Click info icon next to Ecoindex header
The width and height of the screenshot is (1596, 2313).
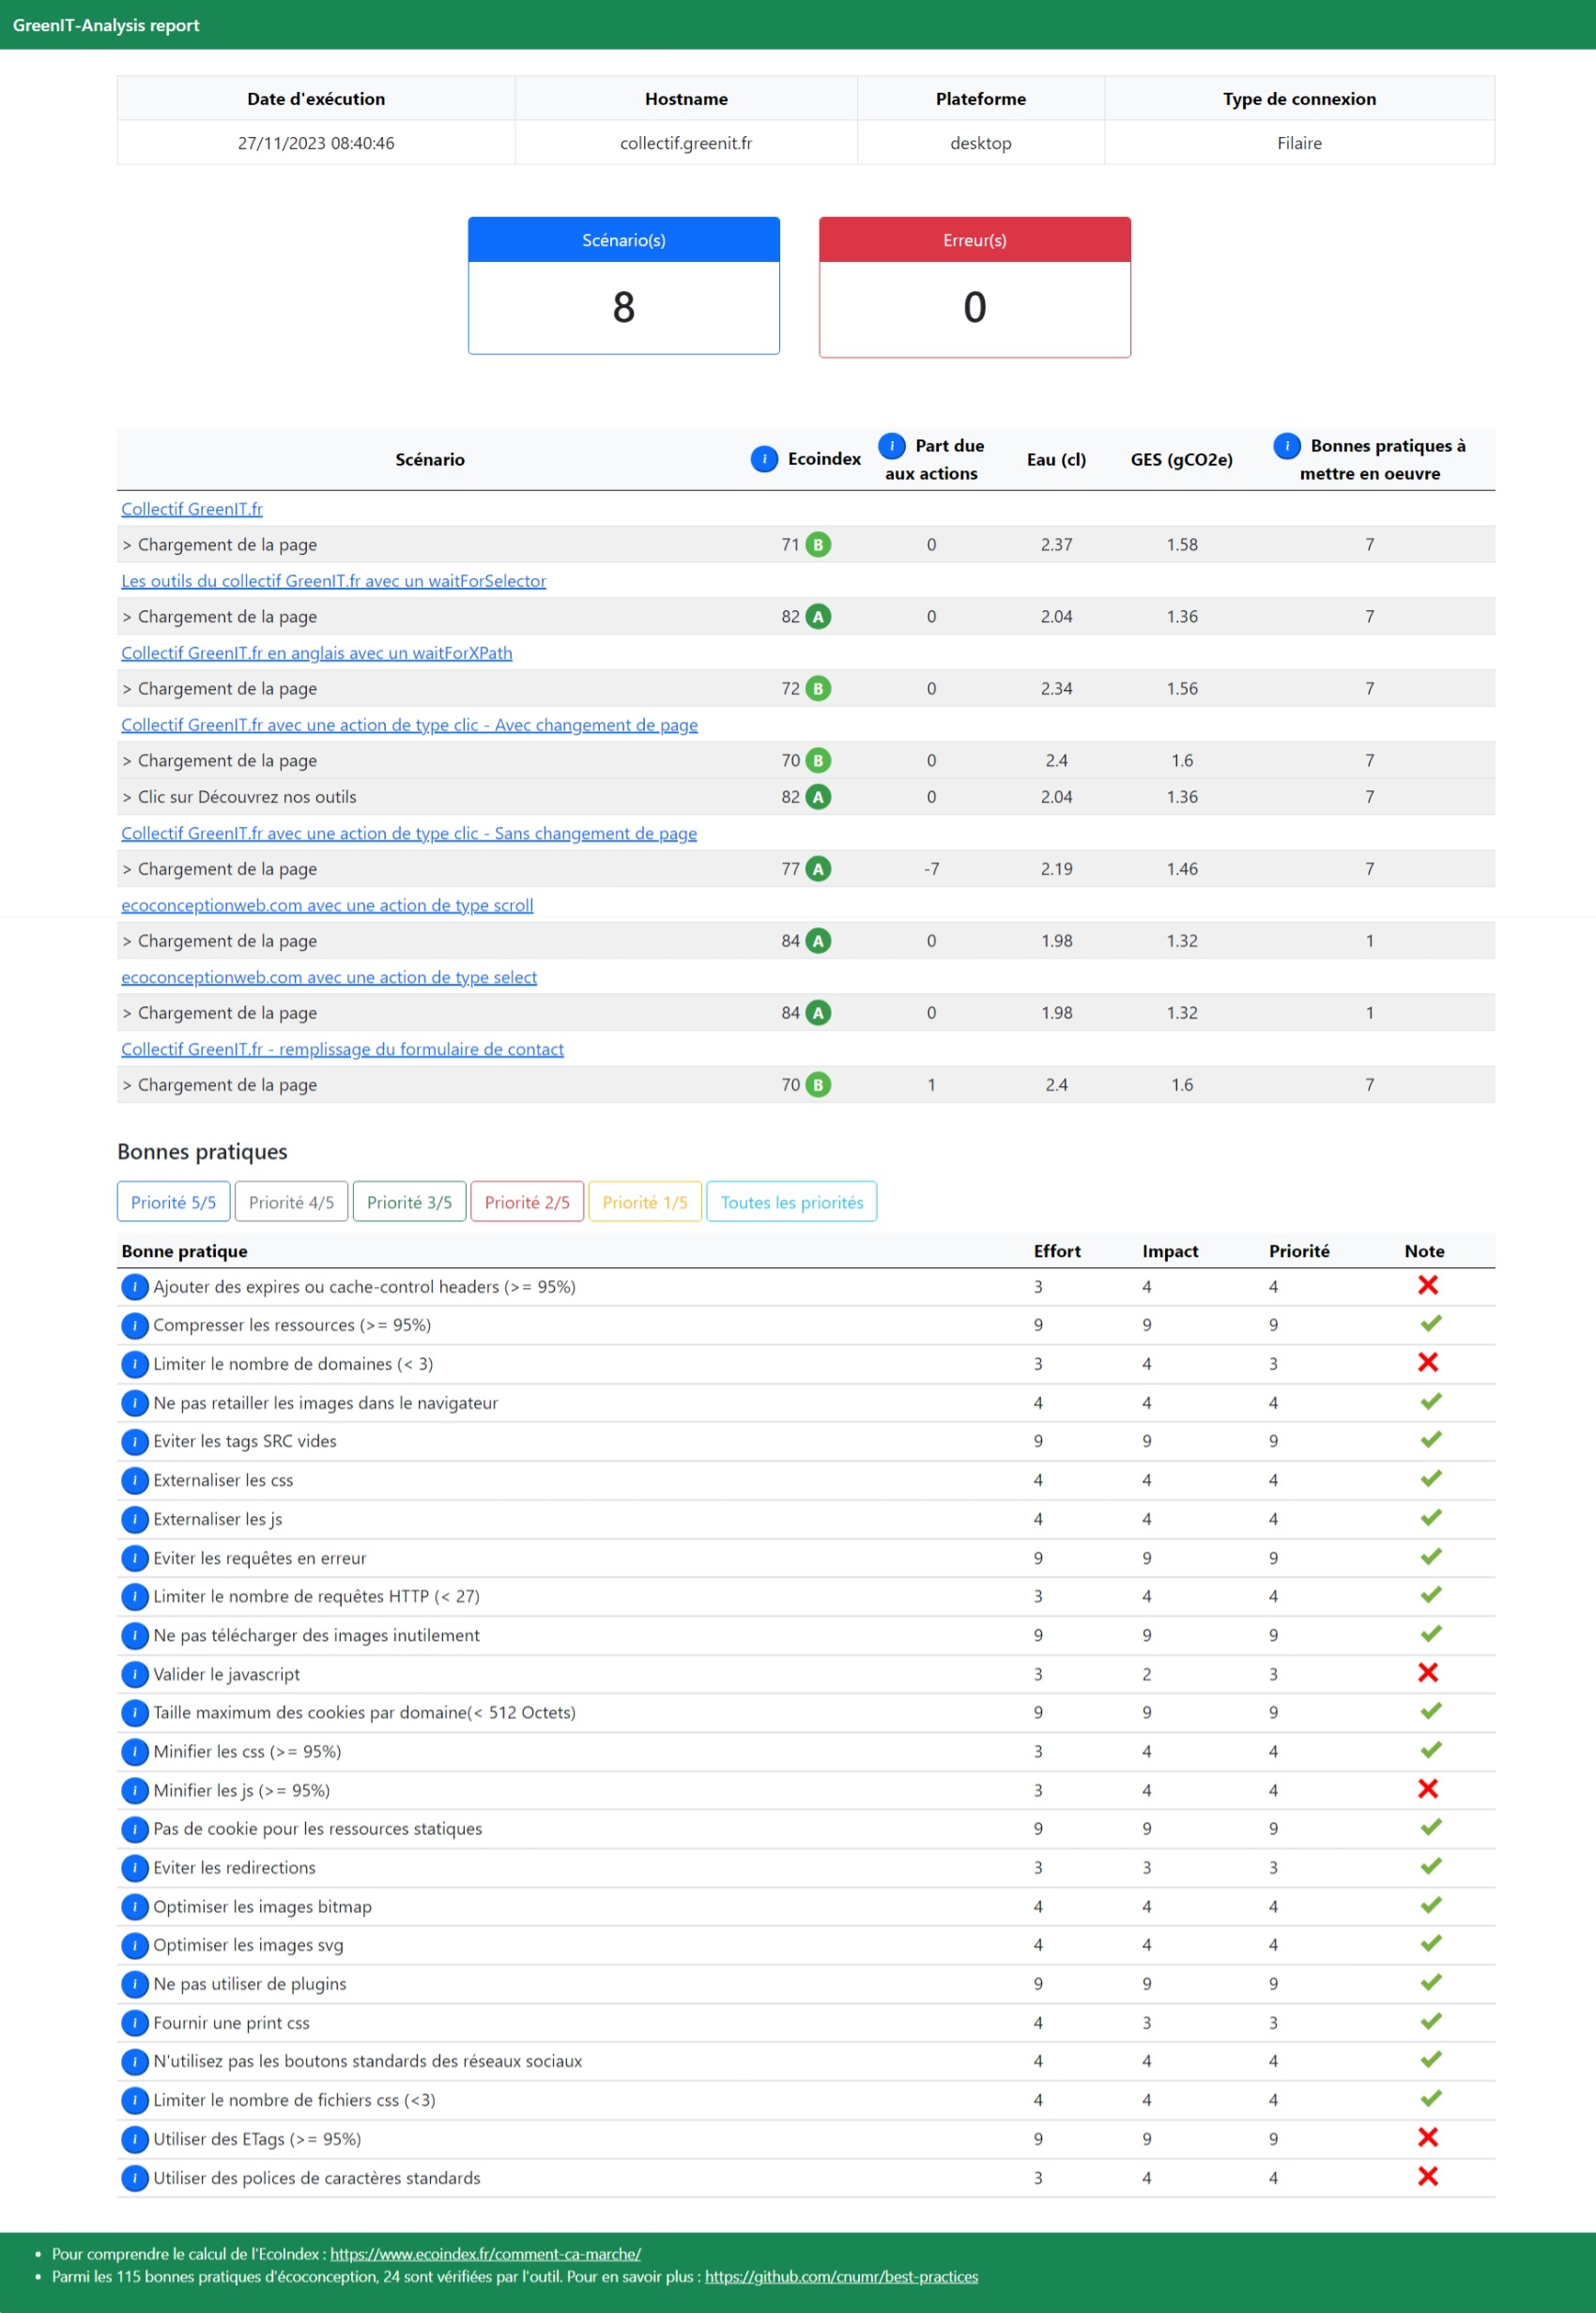[x=764, y=459]
